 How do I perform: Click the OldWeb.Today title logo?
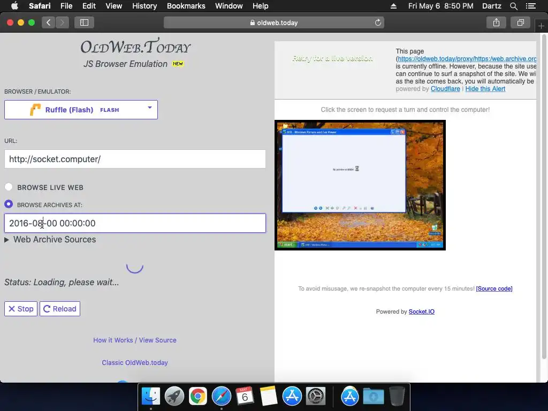click(x=135, y=47)
